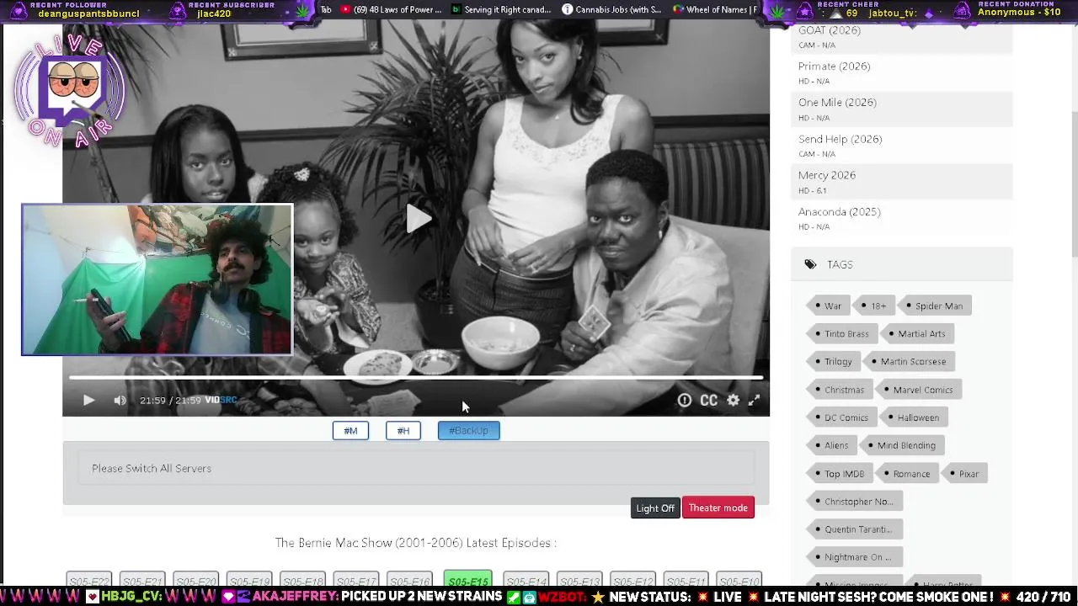
Task: Select the Nightmare On ... tag
Action: [x=853, y=556]
